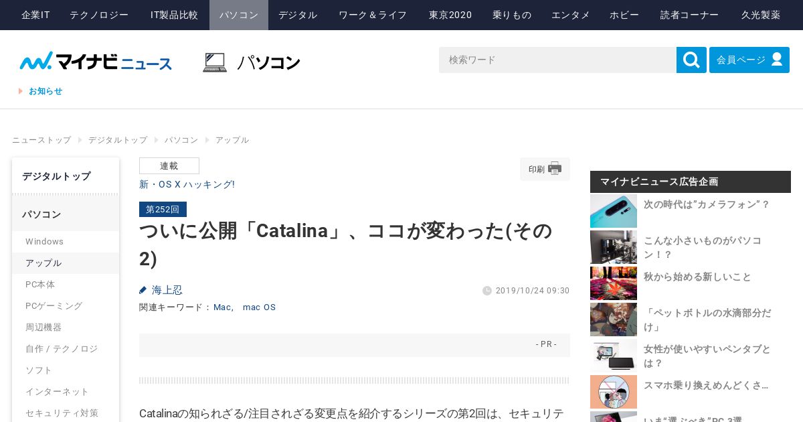Click the user icon in 会員ページ button
803x422 pixels.
[777, 59]
